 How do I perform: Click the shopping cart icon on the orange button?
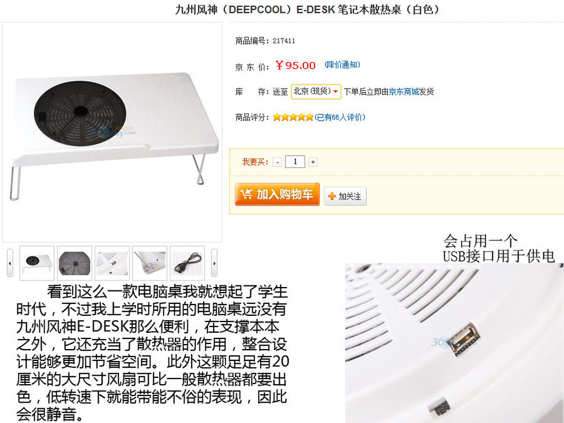(246, 195)
